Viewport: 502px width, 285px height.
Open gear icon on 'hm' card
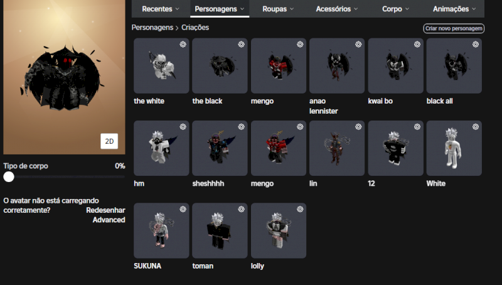(x=183, y=127)
